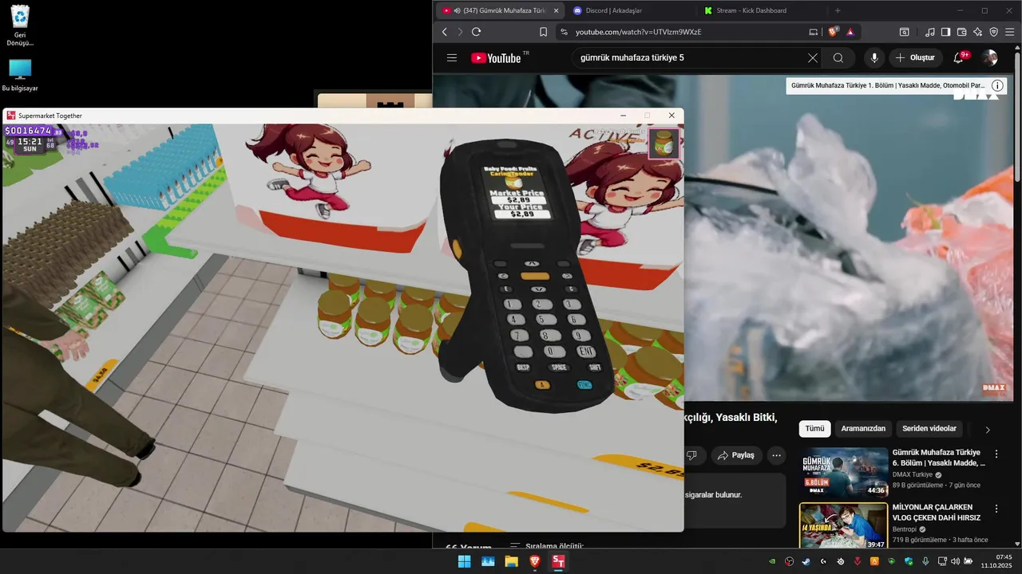
Task: Click the browser address bar URL
Action: click(639, 32)
